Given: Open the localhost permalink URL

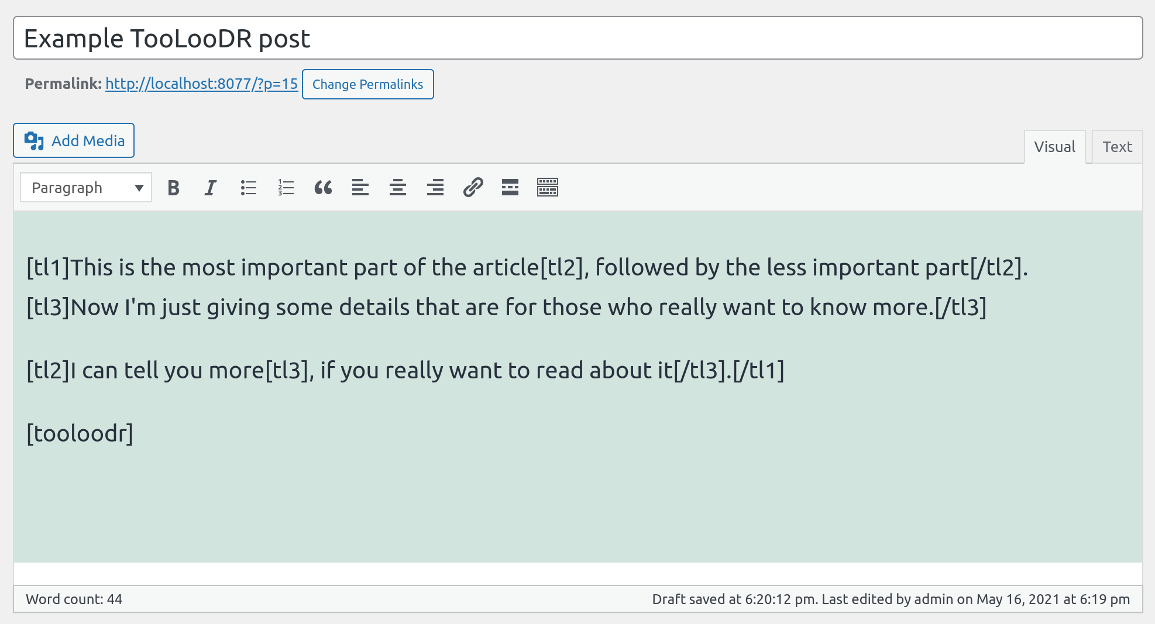Looking at the screenshot, I should coord(201,84).
